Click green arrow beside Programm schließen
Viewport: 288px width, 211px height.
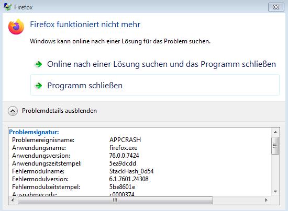click(39, 86)
